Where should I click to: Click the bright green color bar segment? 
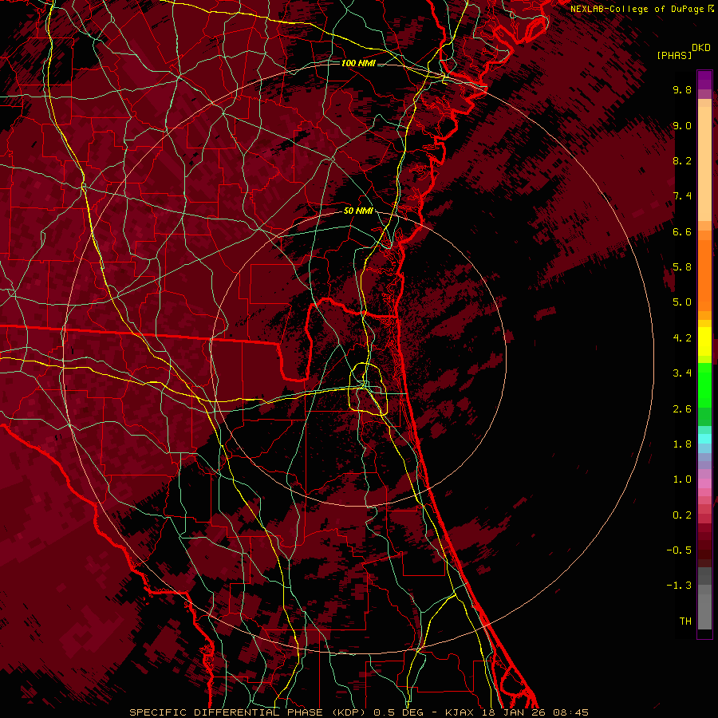point(704,385)
